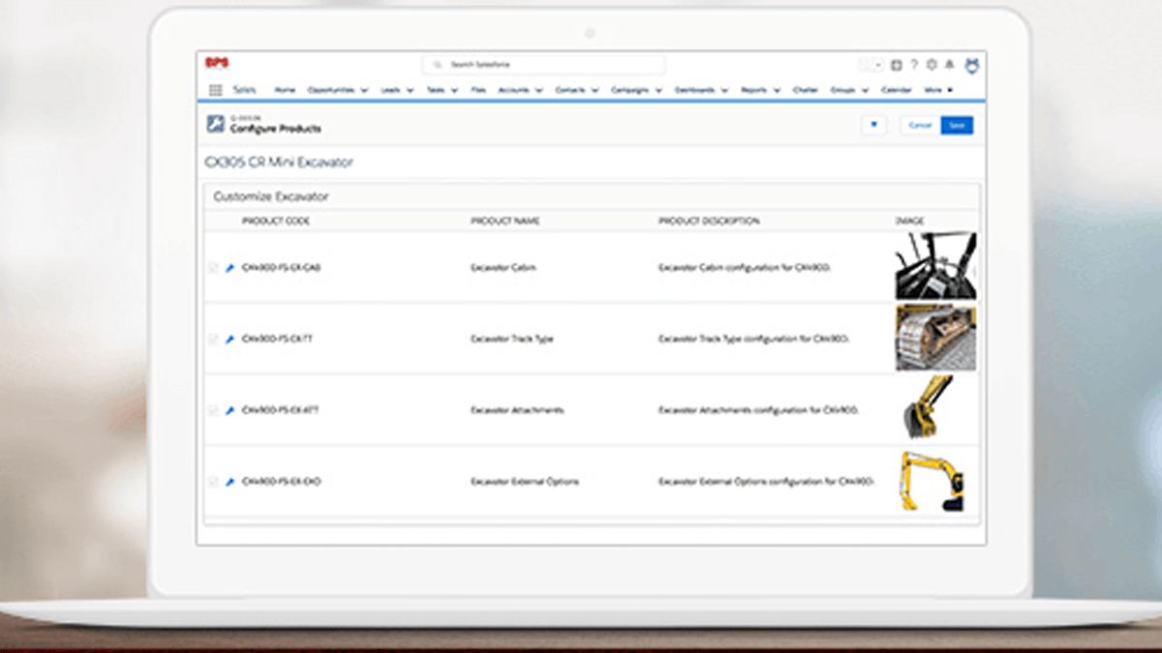
Task: Switch to the Calendar tab
Action: (896, 90)
